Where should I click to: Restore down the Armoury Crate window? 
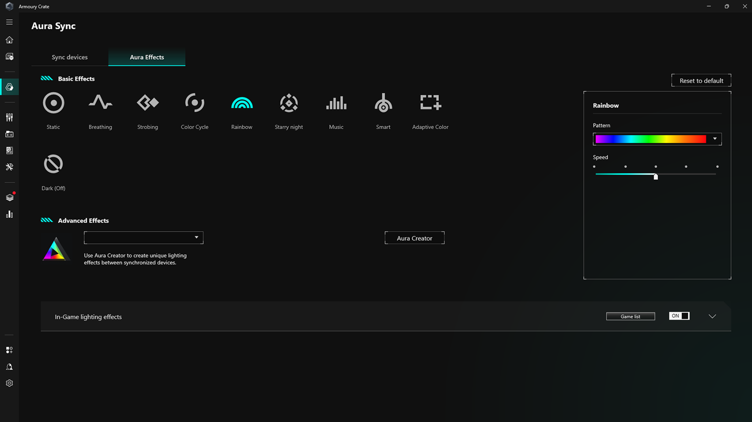point(727,6)
